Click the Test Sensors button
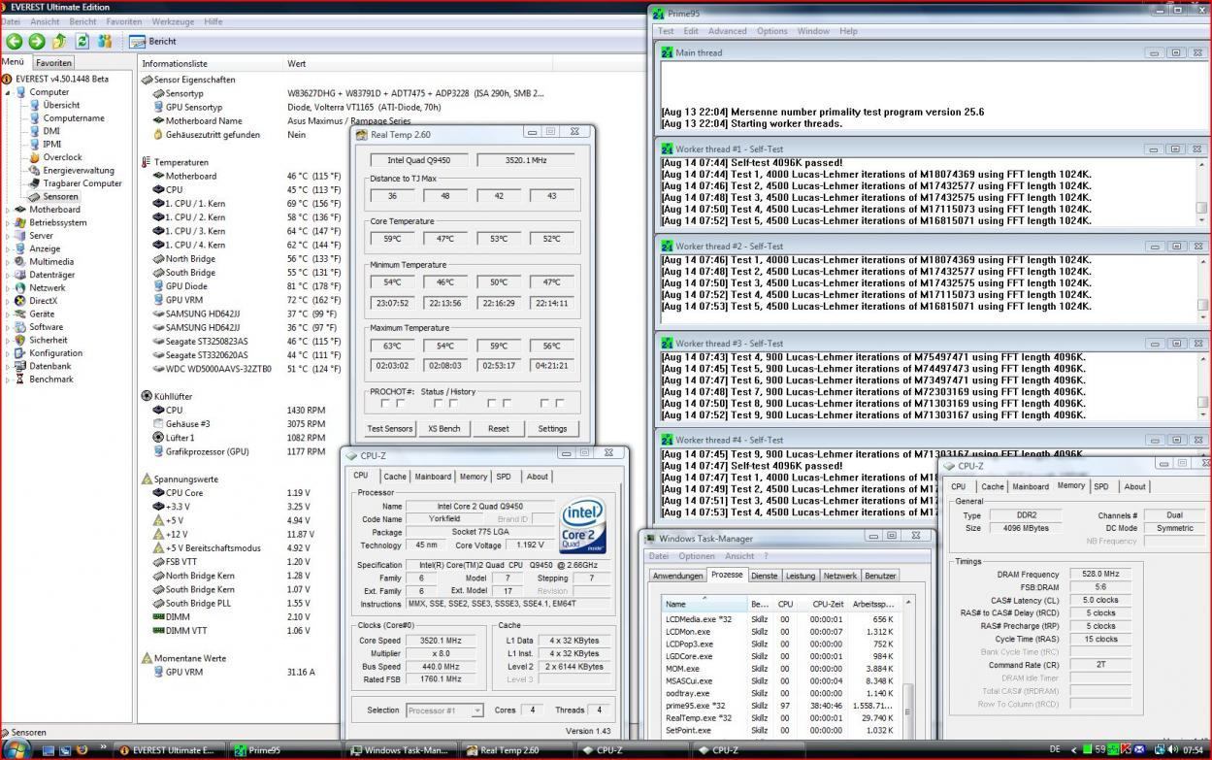1212x760 pixels. point(390,428)
